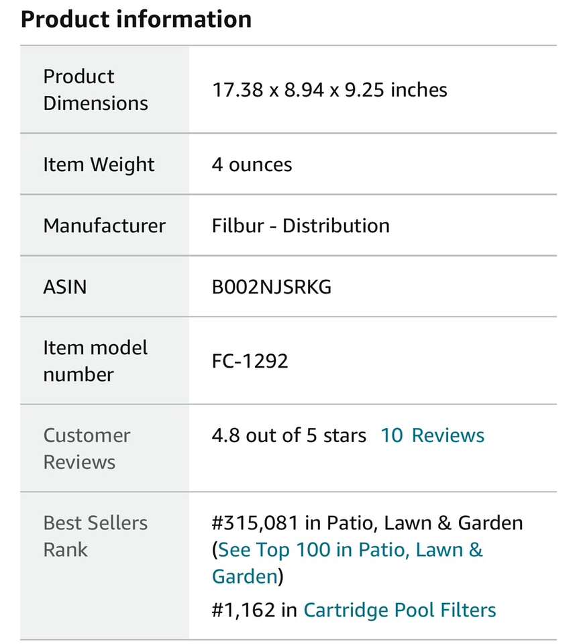
Task: Open the 10 Reviews link
Action: [x=432, y=435]
